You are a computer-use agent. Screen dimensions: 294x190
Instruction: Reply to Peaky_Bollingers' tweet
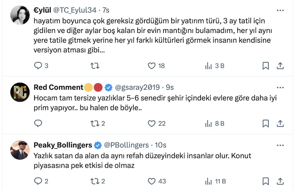click(x=38, y=181)
